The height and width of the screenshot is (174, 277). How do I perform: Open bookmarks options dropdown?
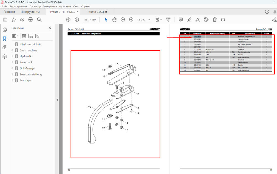click(x=15, y=36)
